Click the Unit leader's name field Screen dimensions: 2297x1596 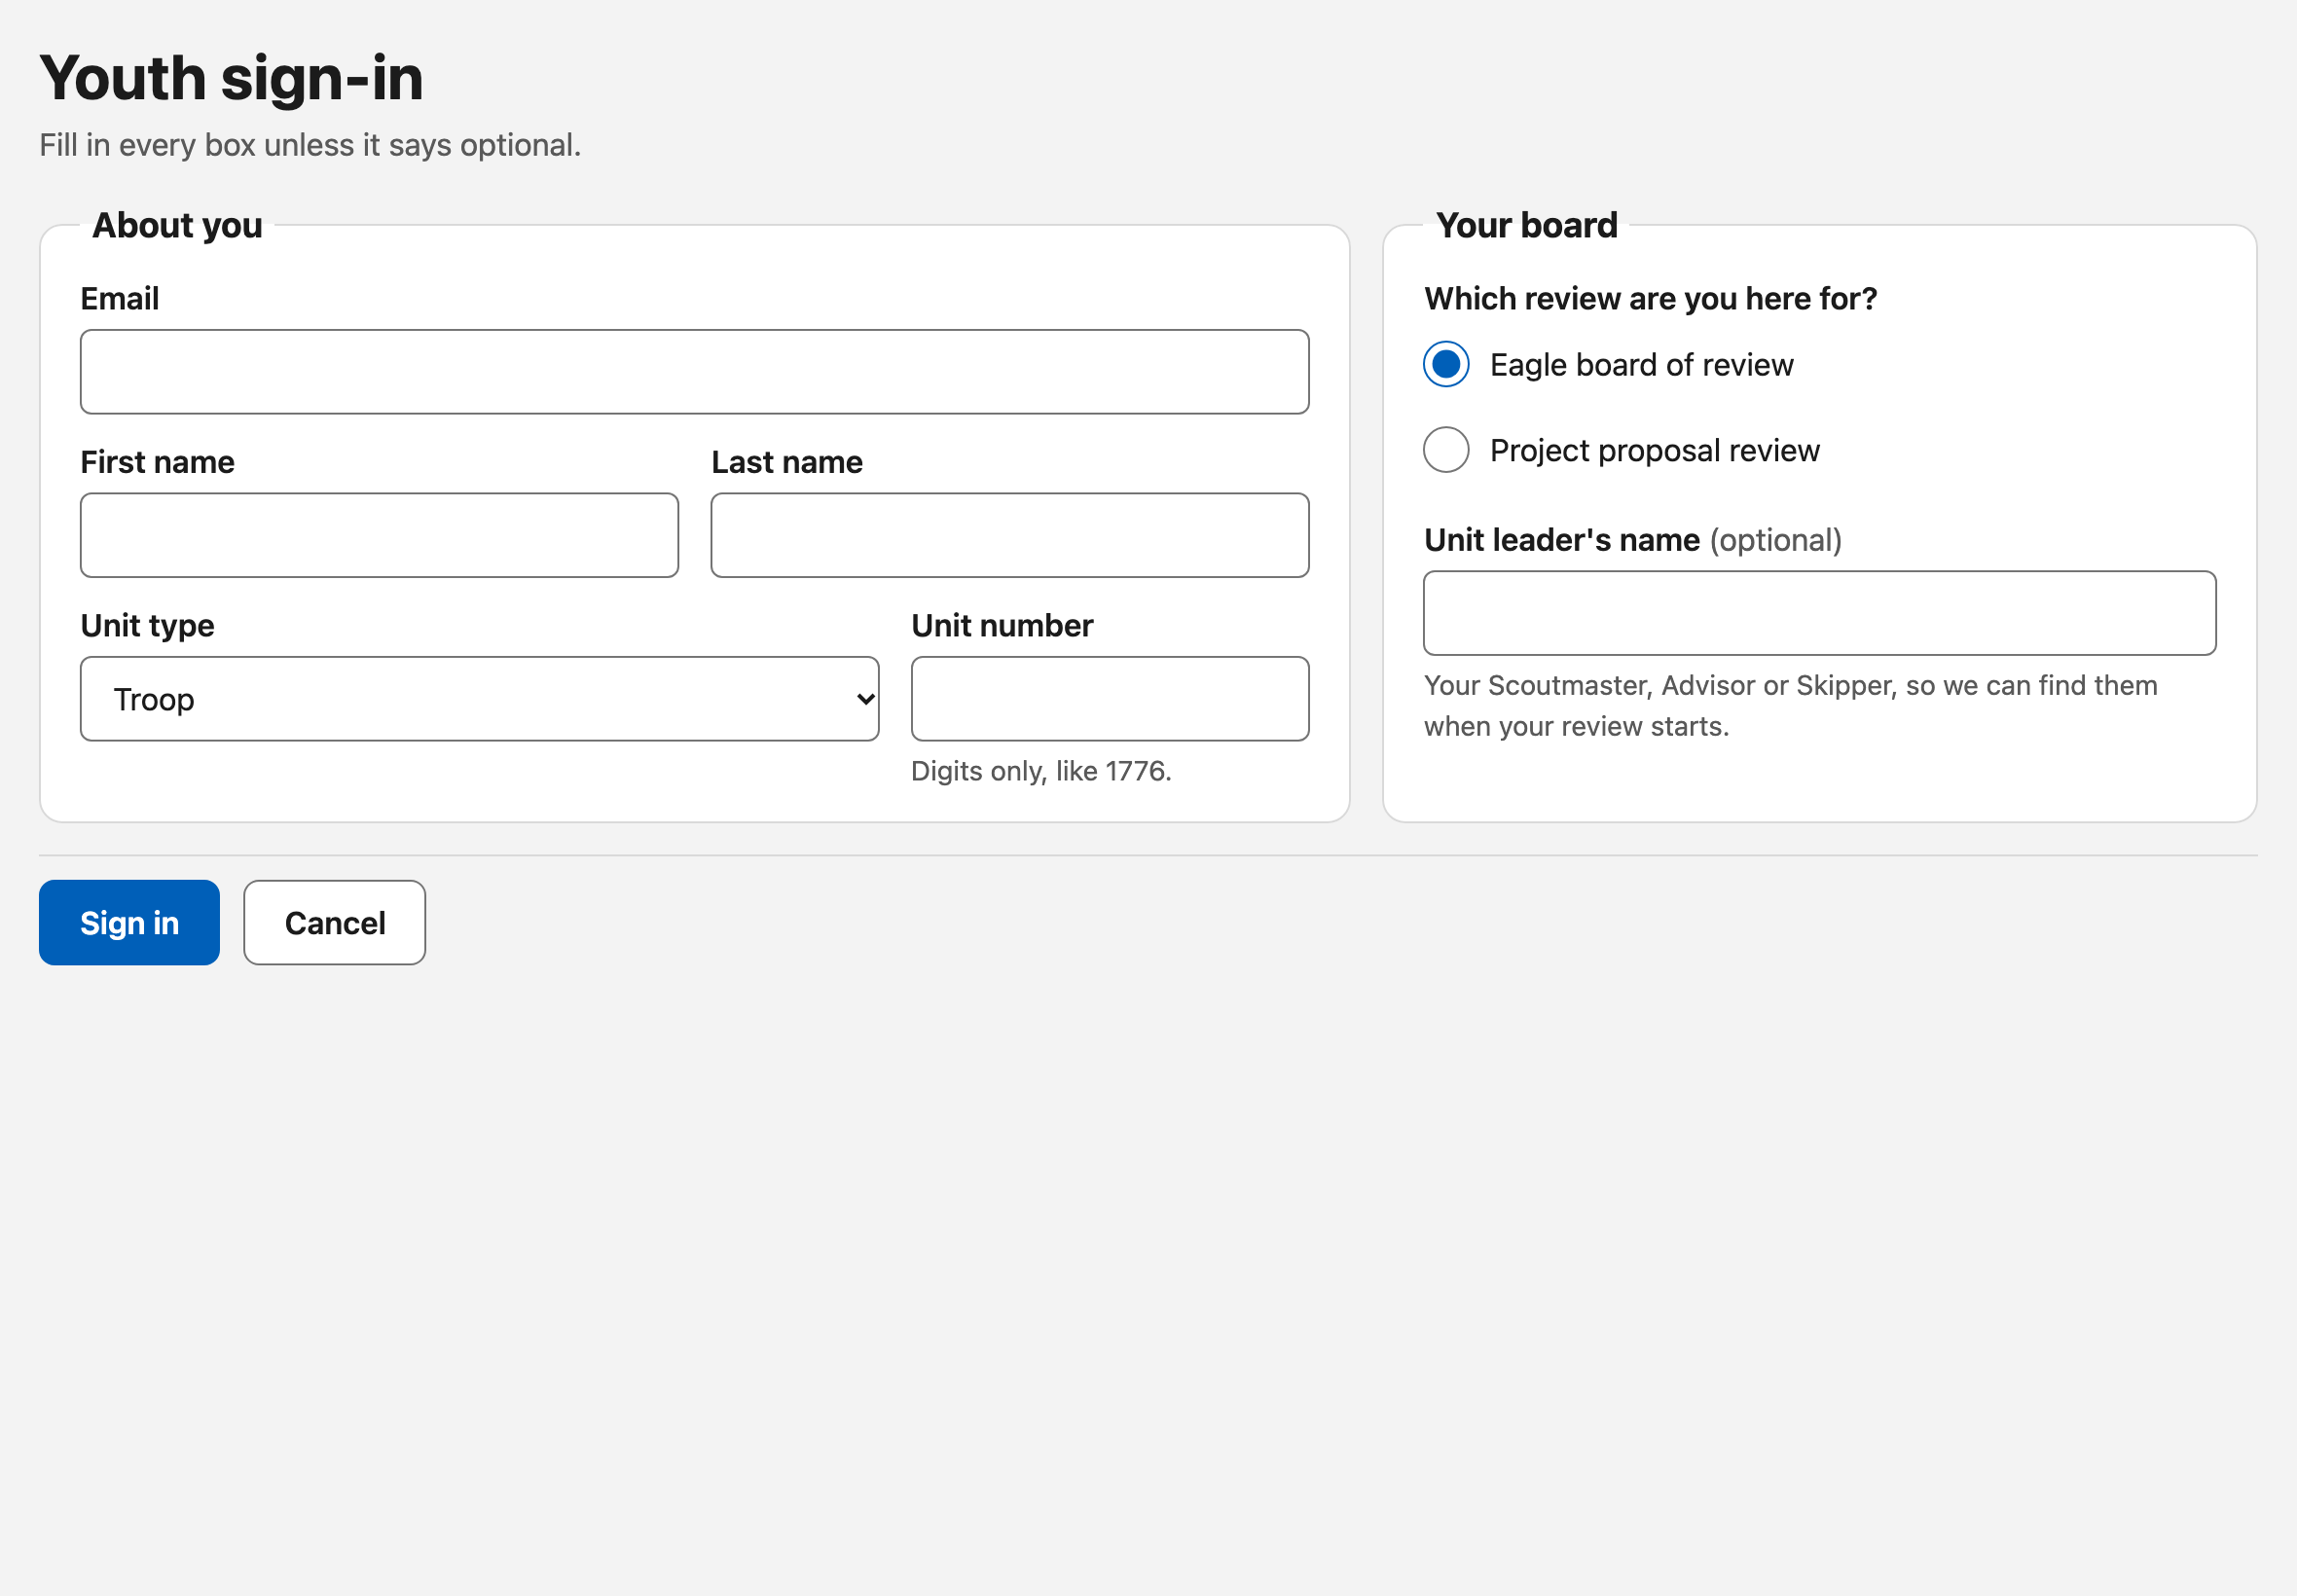(x=1819, y=613)
